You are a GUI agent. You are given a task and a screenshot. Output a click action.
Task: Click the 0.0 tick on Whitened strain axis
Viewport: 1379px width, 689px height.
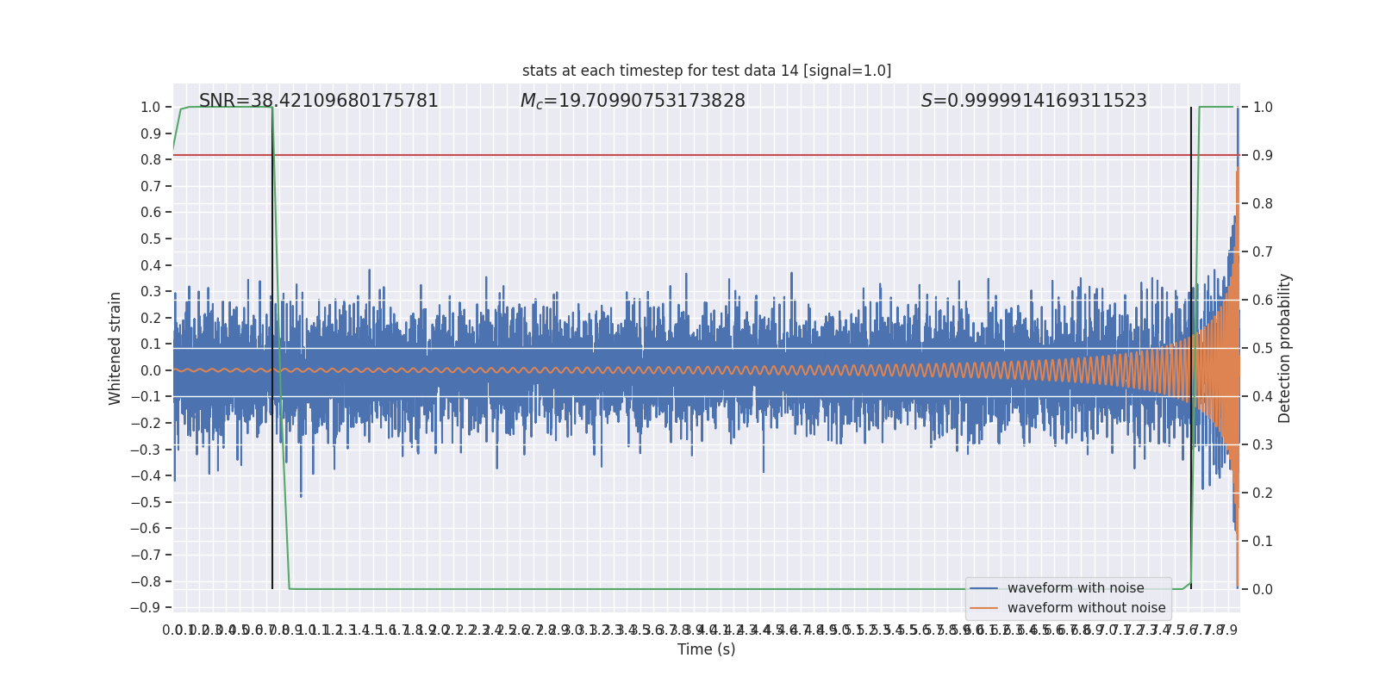[x=150, y=370]
